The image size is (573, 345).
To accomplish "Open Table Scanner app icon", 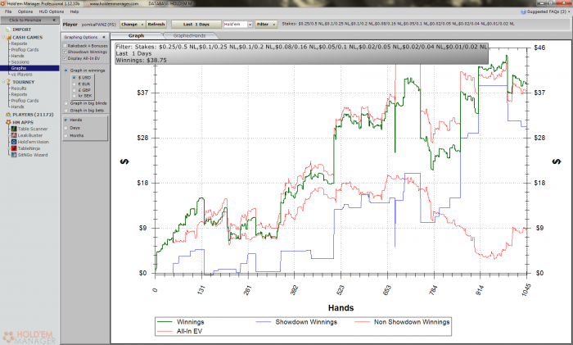I will (x=14, y=129).
